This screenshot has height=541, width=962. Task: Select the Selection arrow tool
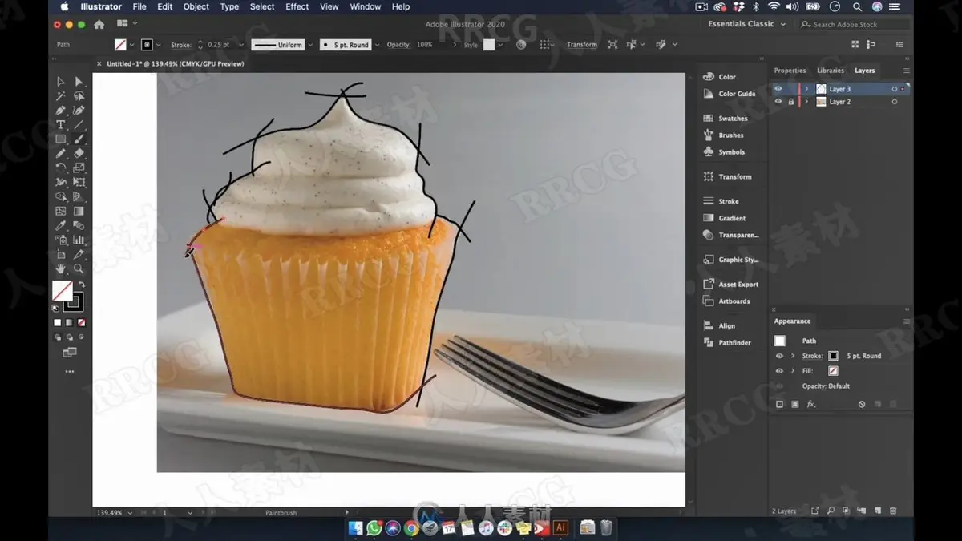pos(60,81)
